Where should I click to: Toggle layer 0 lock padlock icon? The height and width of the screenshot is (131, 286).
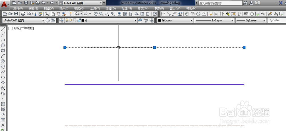click(79, 20)
